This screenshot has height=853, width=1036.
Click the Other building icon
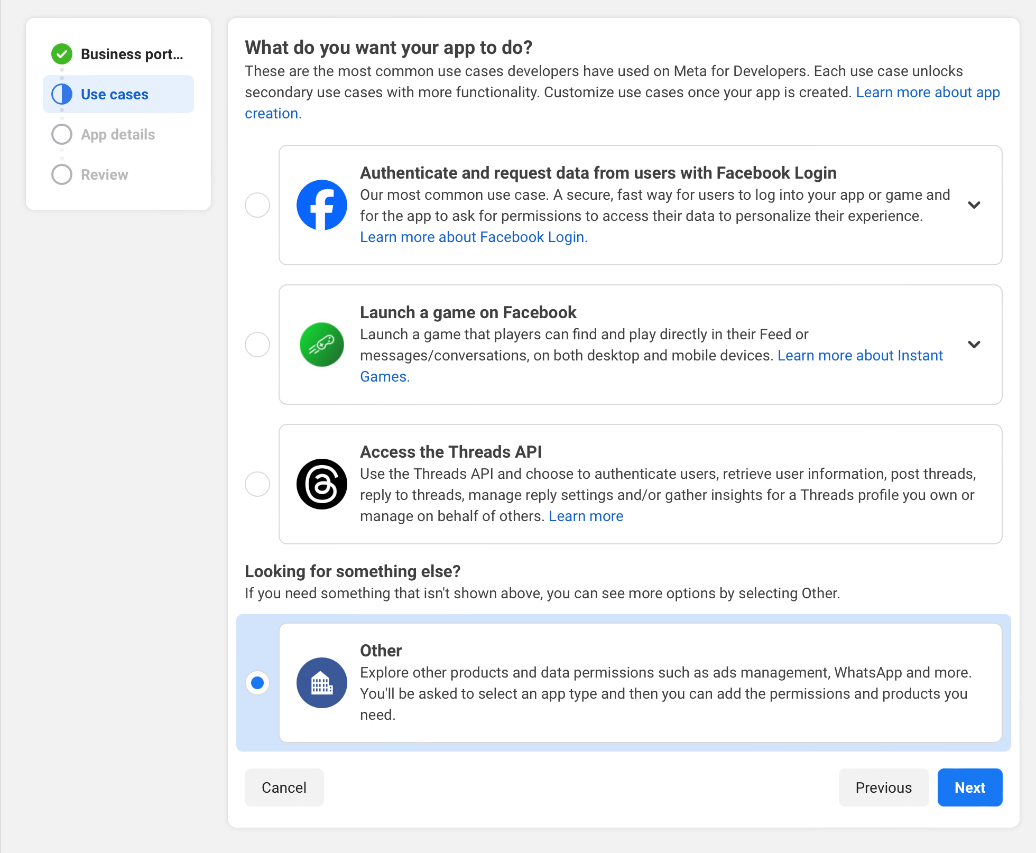coord(321,683)
